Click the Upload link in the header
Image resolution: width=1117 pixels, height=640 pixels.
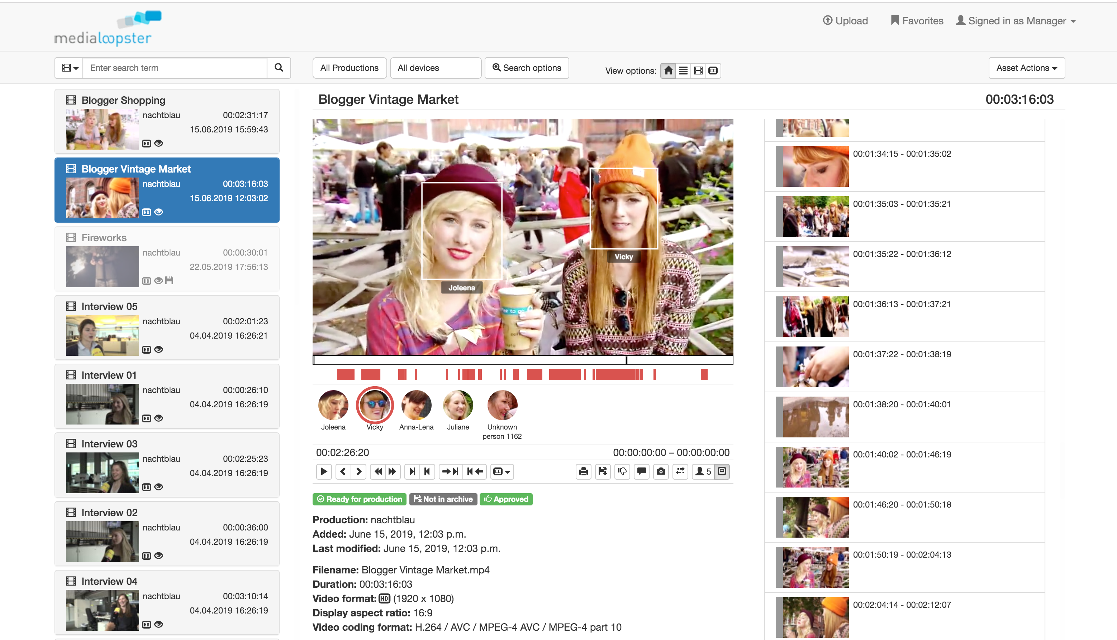(x=845, y=20)
